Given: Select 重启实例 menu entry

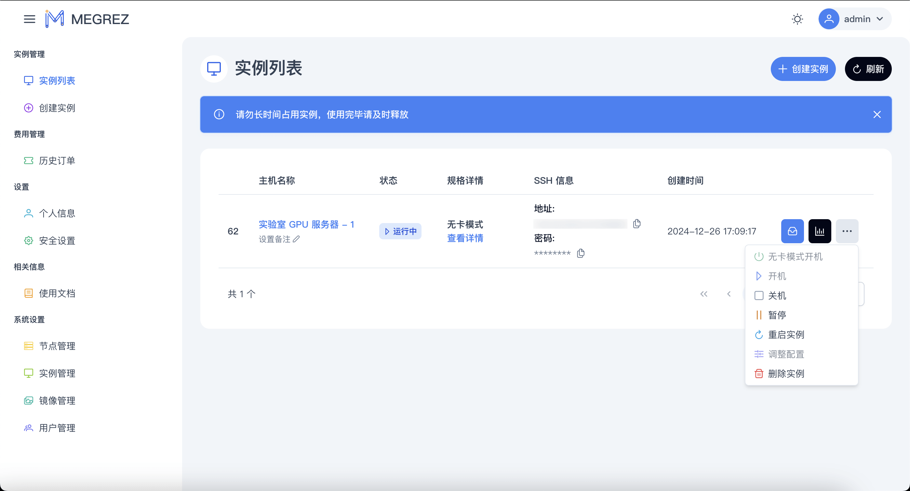Looking at the screenshot, I should point(785,335).
